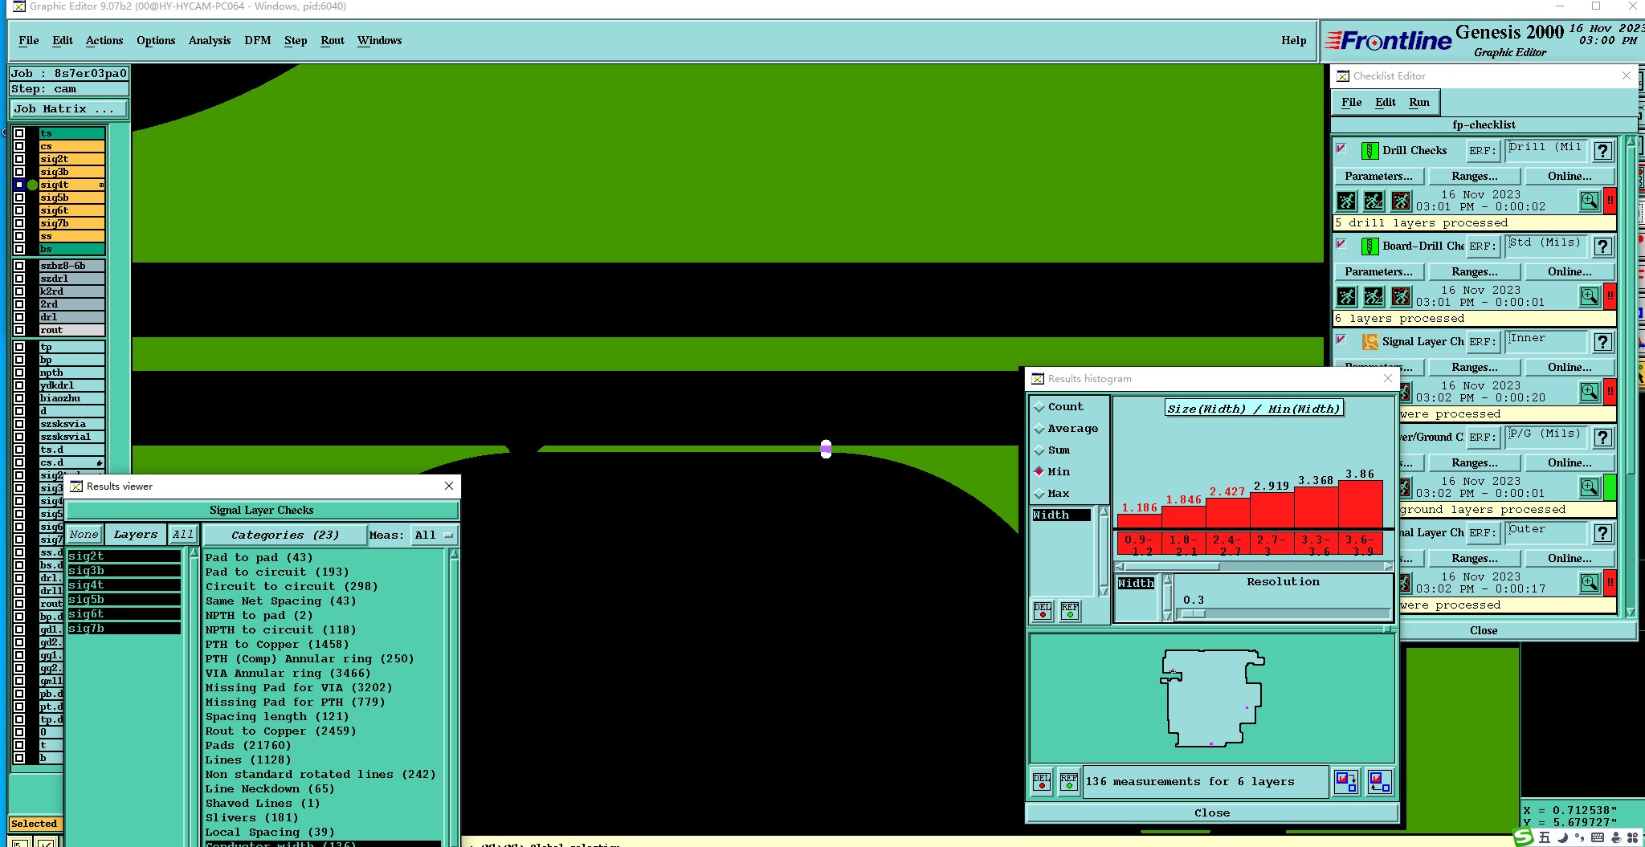Open Outer Signal Layer Checks results magnifier

pos(1590,583)
